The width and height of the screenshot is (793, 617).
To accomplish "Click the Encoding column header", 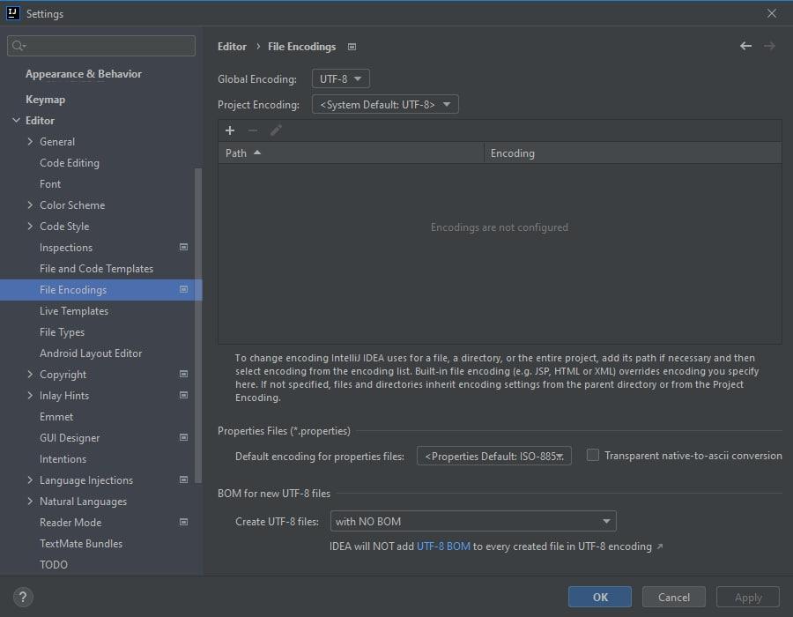I will tap(632, 153).
